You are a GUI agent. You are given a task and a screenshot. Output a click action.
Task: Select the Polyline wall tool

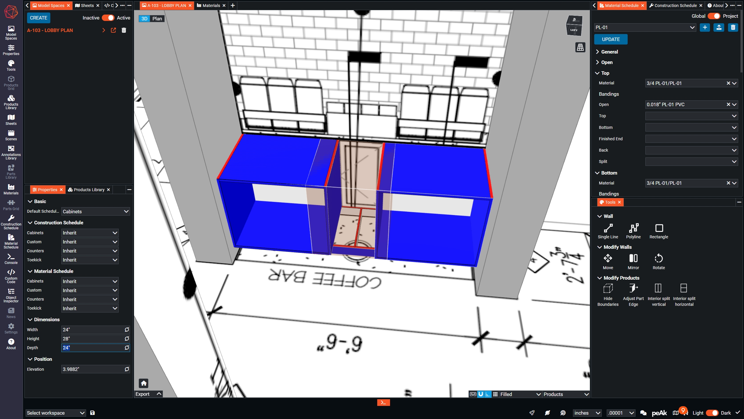[633, 231]
